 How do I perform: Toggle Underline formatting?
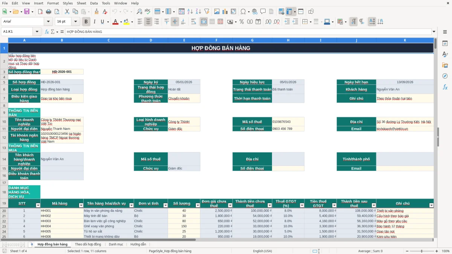pos(102,22)
